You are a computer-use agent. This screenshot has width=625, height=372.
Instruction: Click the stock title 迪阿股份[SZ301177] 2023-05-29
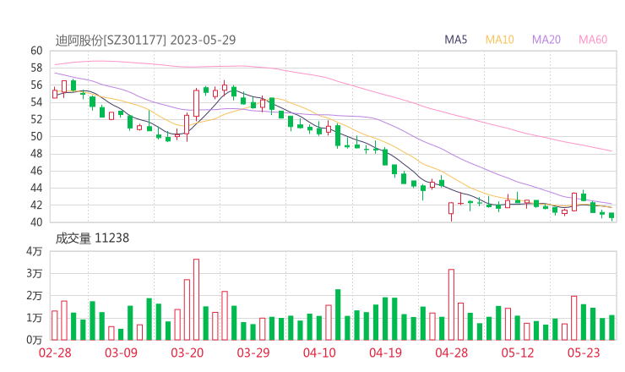145,41
